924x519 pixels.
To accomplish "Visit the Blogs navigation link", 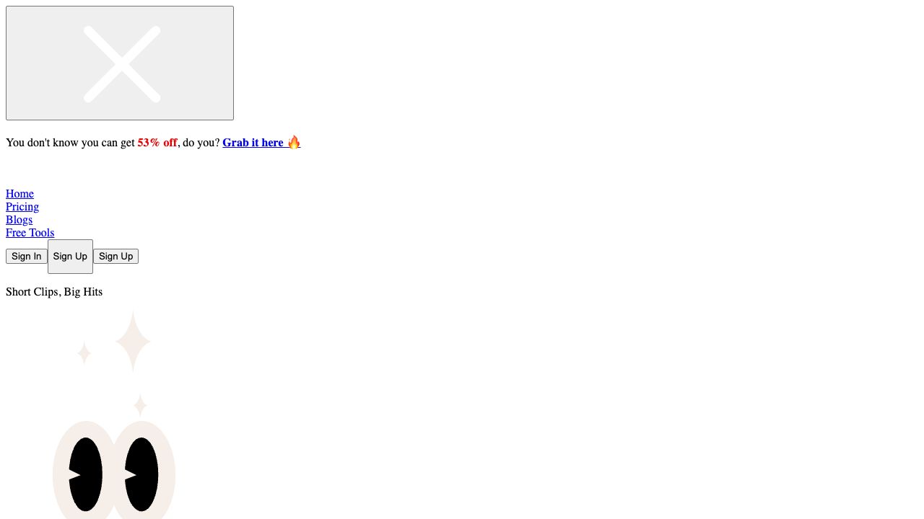I will pos(19,219).
